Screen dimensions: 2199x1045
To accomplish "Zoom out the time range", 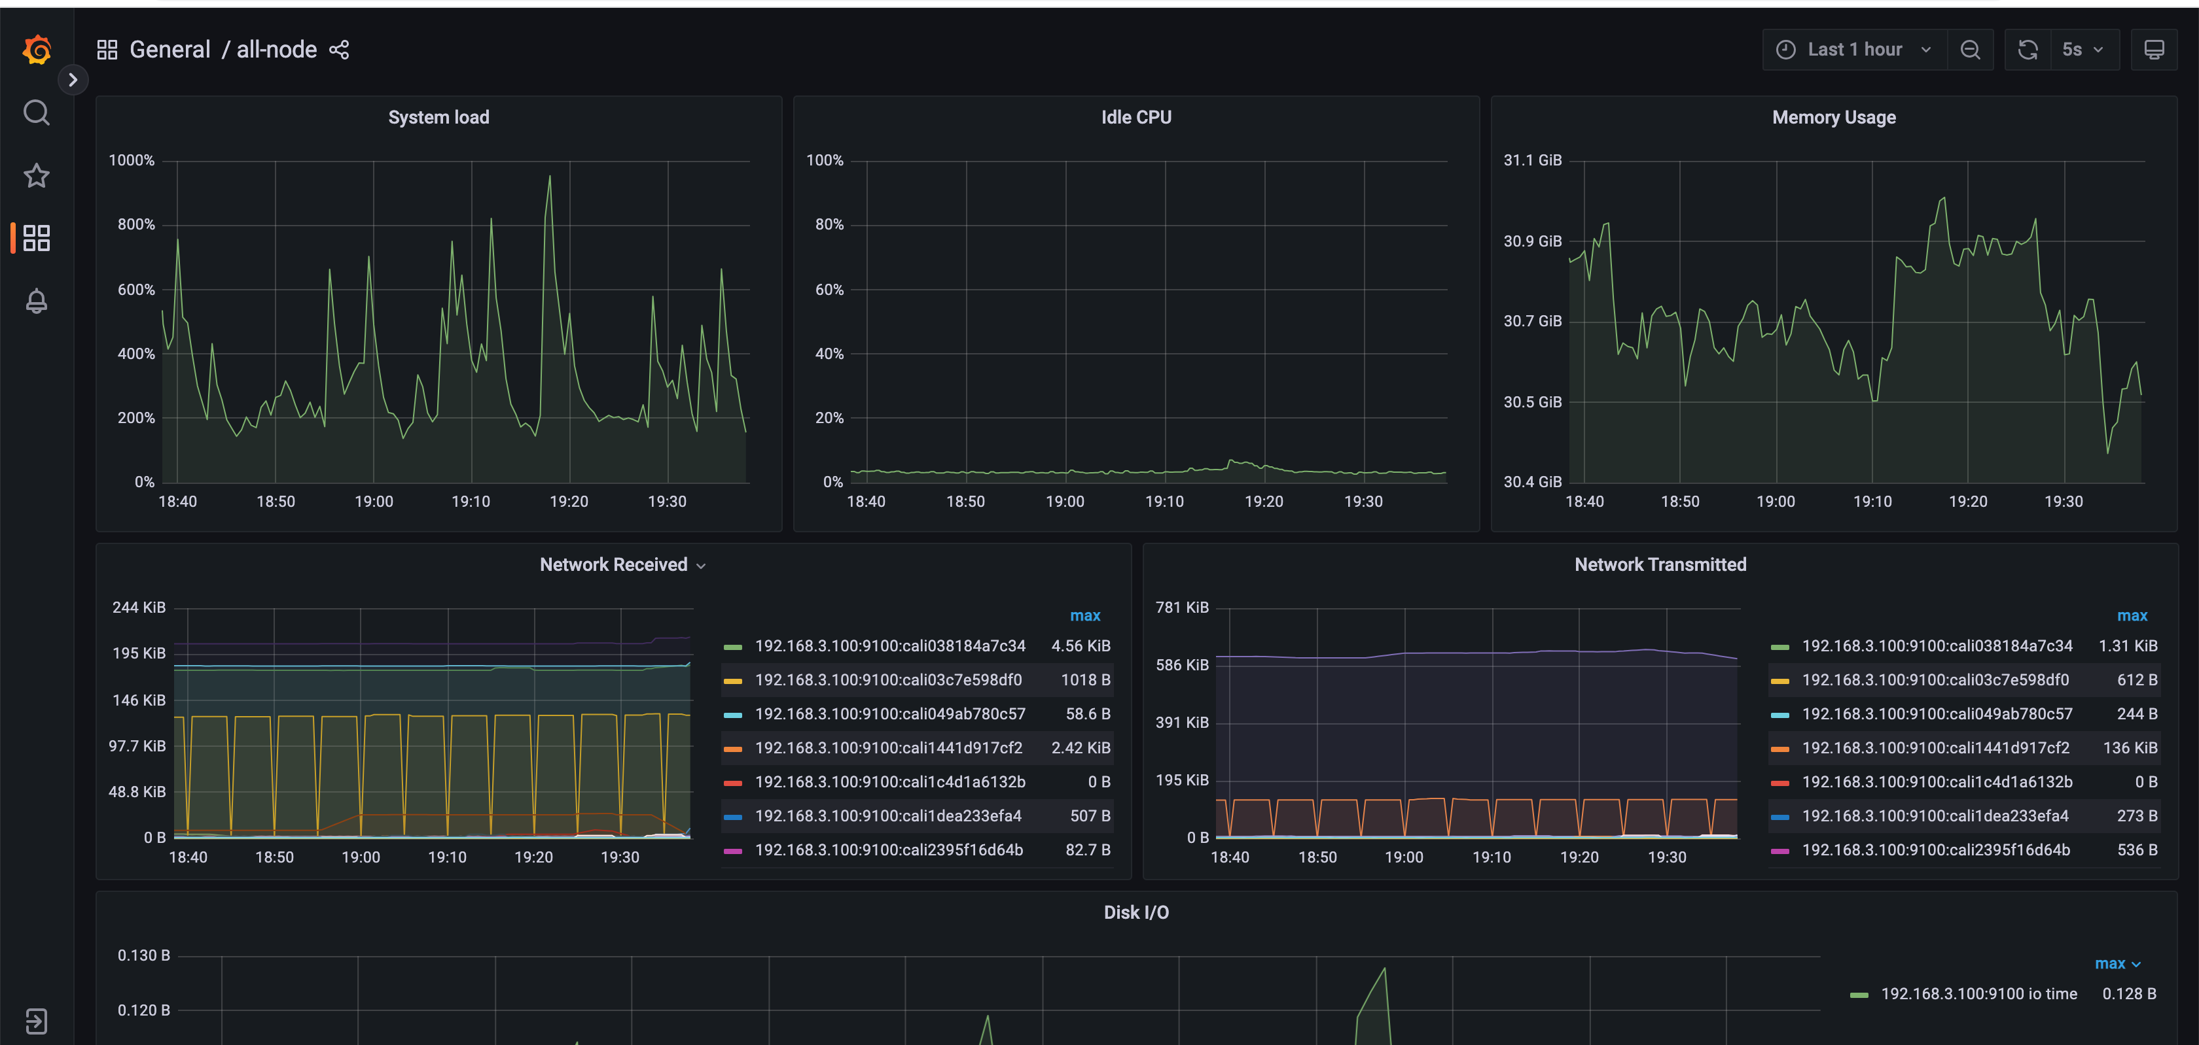I will (1970, 50).
